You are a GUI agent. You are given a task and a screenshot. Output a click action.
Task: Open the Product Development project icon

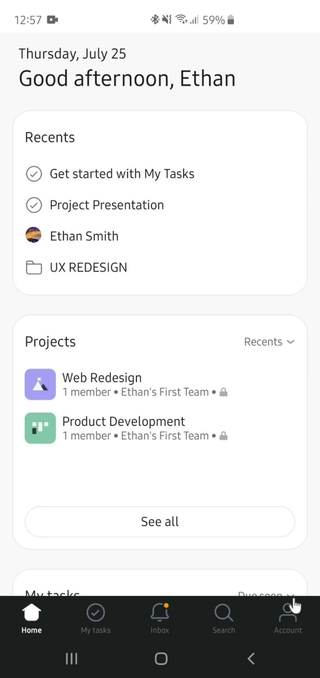40,428
